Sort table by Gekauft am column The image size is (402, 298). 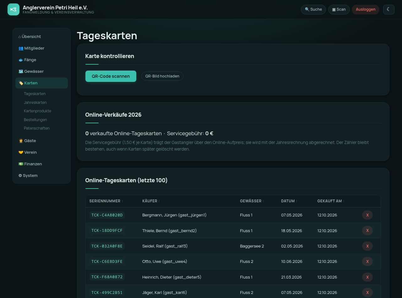331,201
